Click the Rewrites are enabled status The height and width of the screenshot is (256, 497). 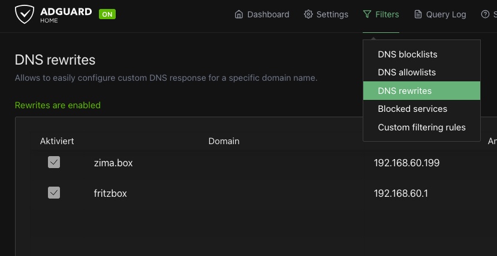58,105
